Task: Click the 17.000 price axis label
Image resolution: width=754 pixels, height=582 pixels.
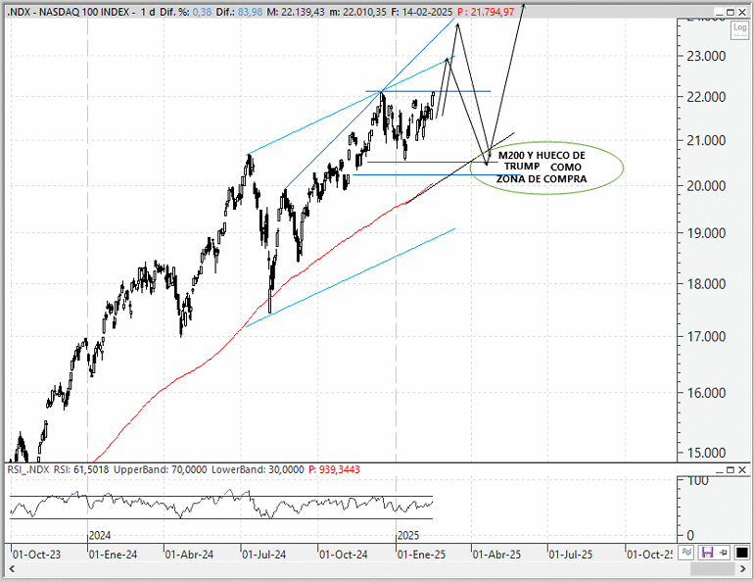Action: click(706, 337)
